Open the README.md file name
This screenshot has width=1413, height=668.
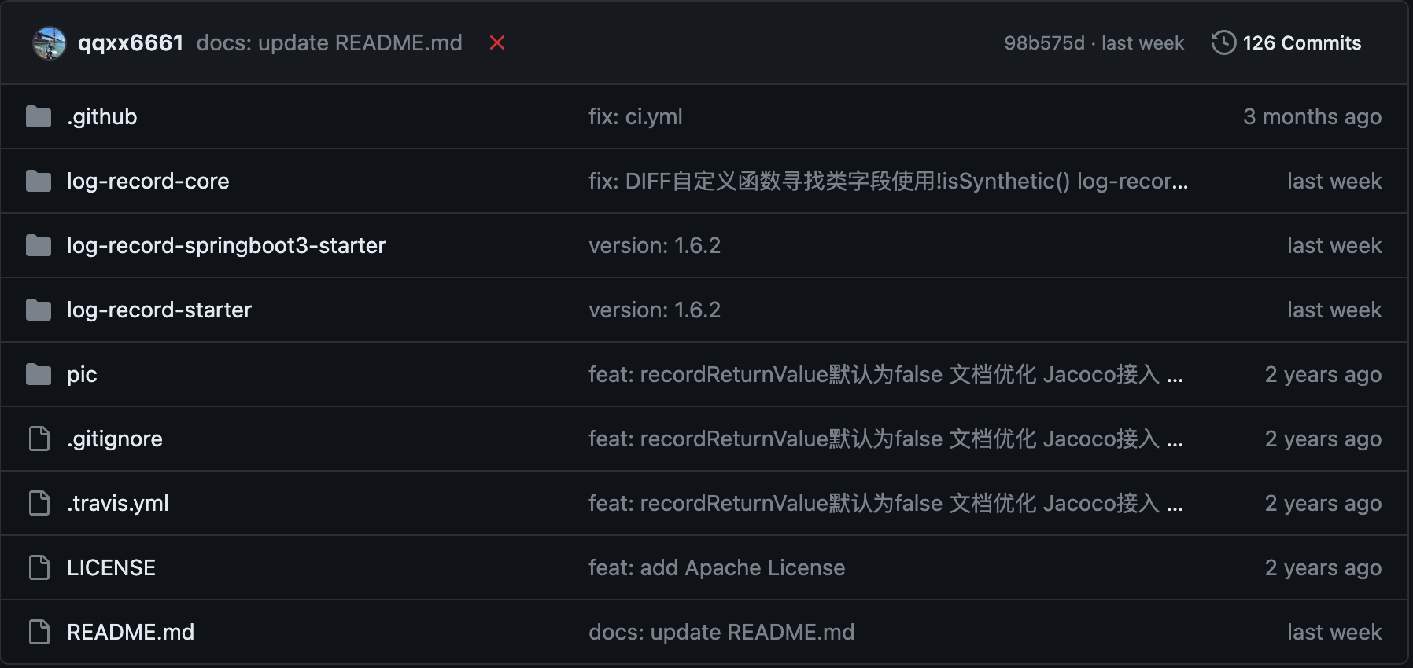click(x=131, y=632)
